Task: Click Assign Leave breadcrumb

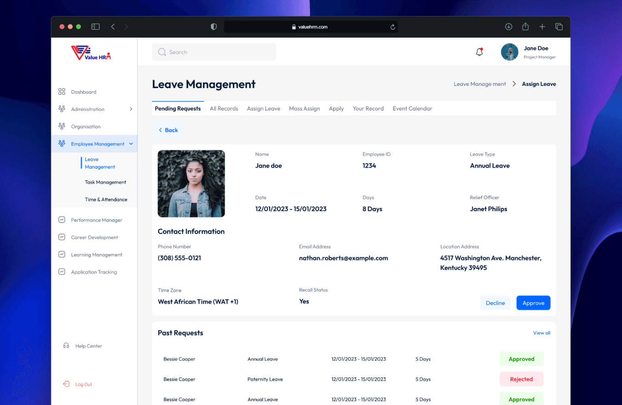Action: 539,84
